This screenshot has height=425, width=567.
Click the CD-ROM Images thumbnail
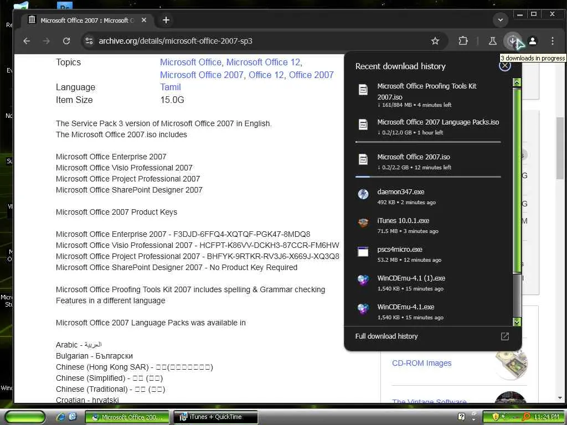(511, 364)
